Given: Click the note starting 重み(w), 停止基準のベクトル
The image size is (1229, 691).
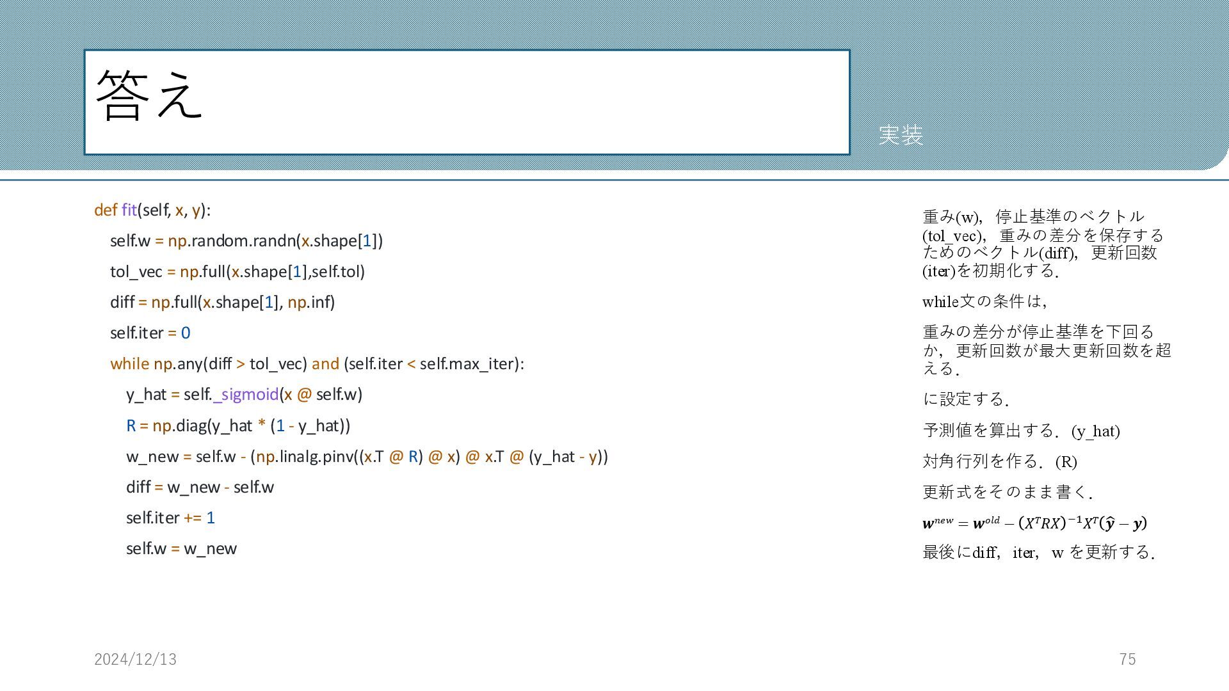Looking at the screenshot, I should click(1043, 244).
